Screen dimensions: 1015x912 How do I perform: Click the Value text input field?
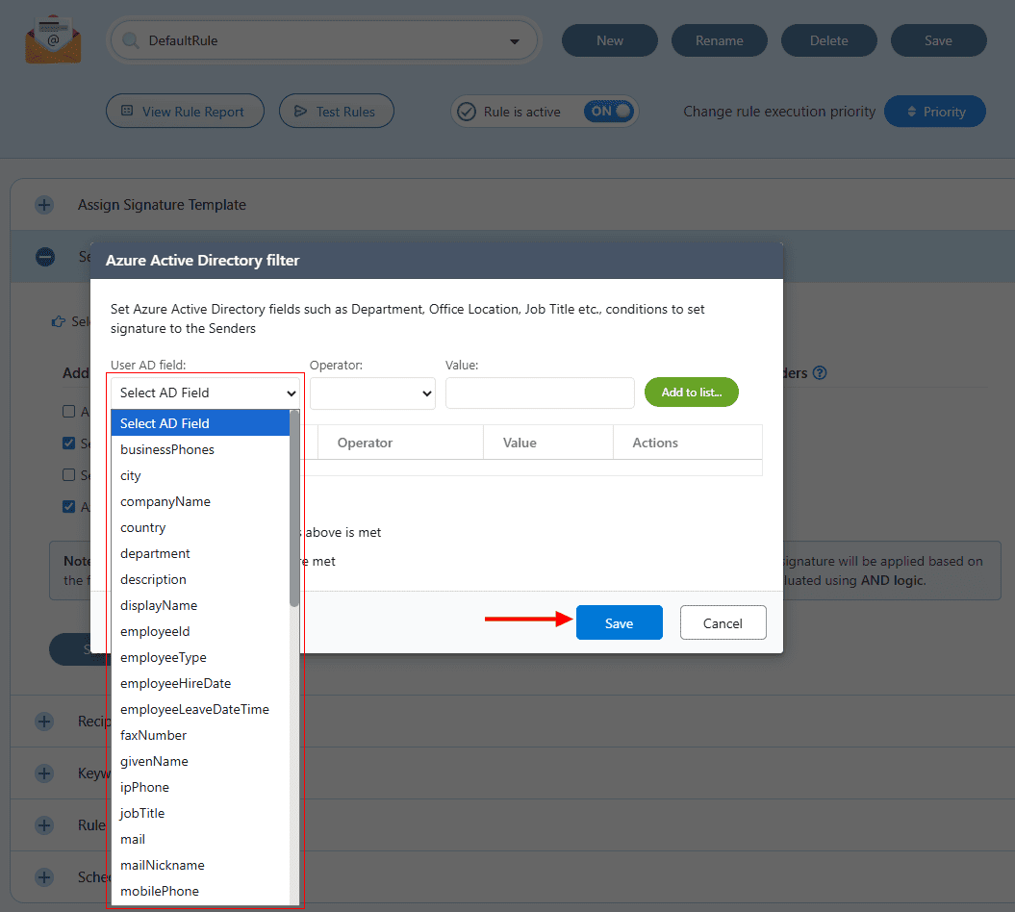click(539, 393)
